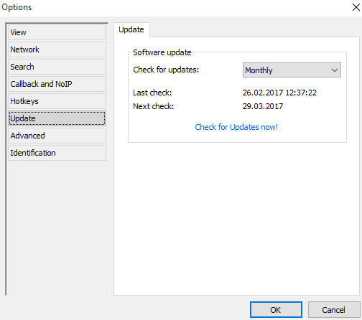Switch to the Update tab
The width and height of the screenshot is (362, 320).
point(131,29)
